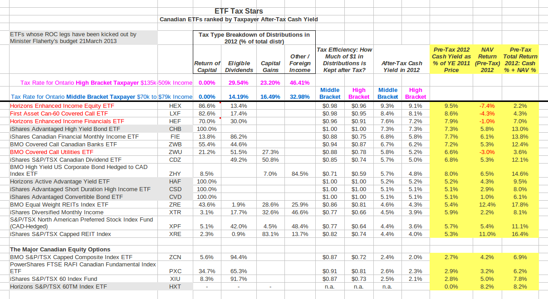548x299 pixels.
Task: Click the yellow "Pre-Tax Total Return 2012" header
Action: pos(519,59)
